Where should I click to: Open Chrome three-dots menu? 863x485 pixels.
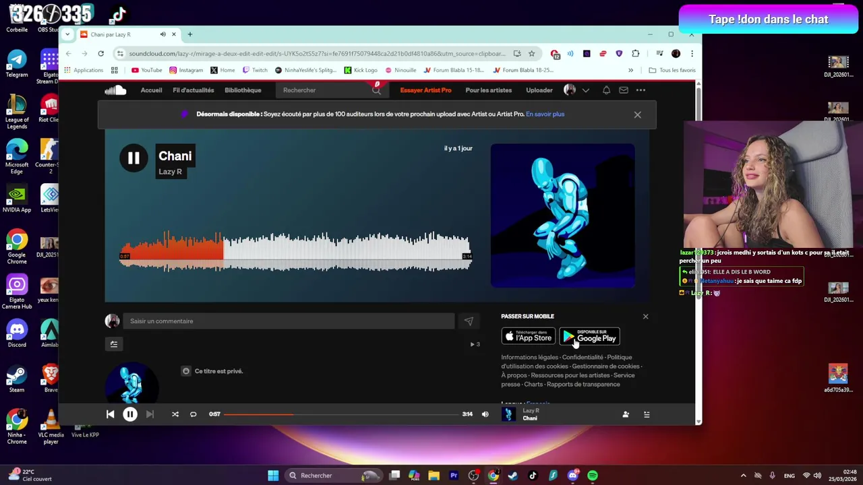692,53
